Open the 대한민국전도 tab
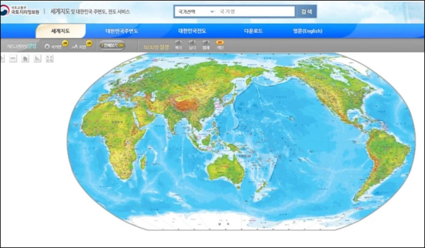Screen dimensions: 425x248 point(192,31)
